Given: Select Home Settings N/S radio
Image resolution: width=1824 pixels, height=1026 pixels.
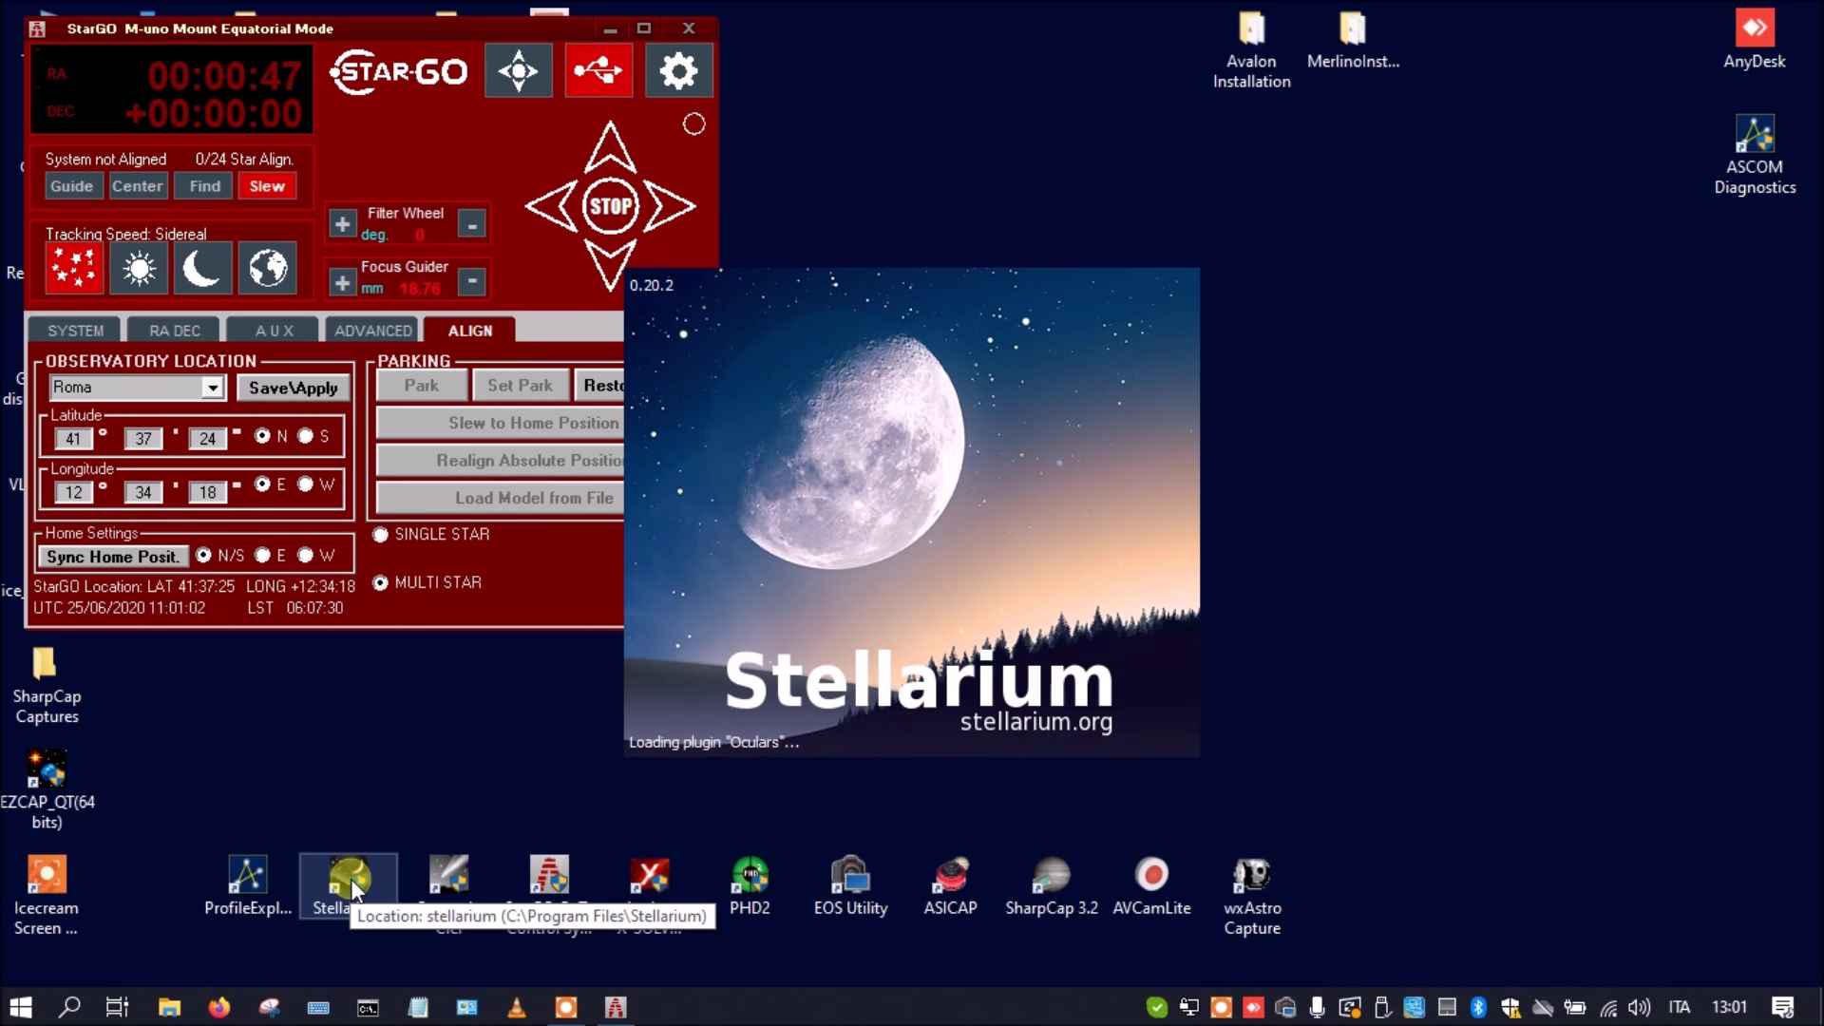Looking at the screenshot, I should pos(203,555).
